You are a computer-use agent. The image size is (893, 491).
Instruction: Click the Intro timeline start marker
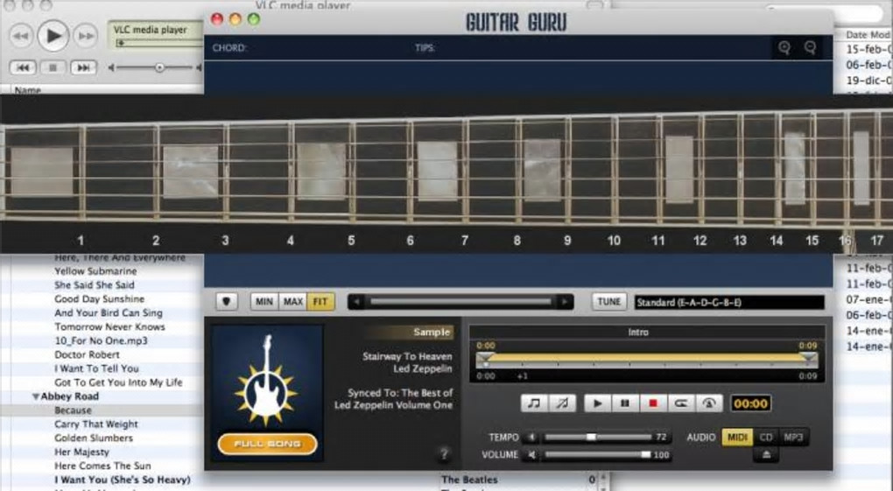click(x=485, y=358)
